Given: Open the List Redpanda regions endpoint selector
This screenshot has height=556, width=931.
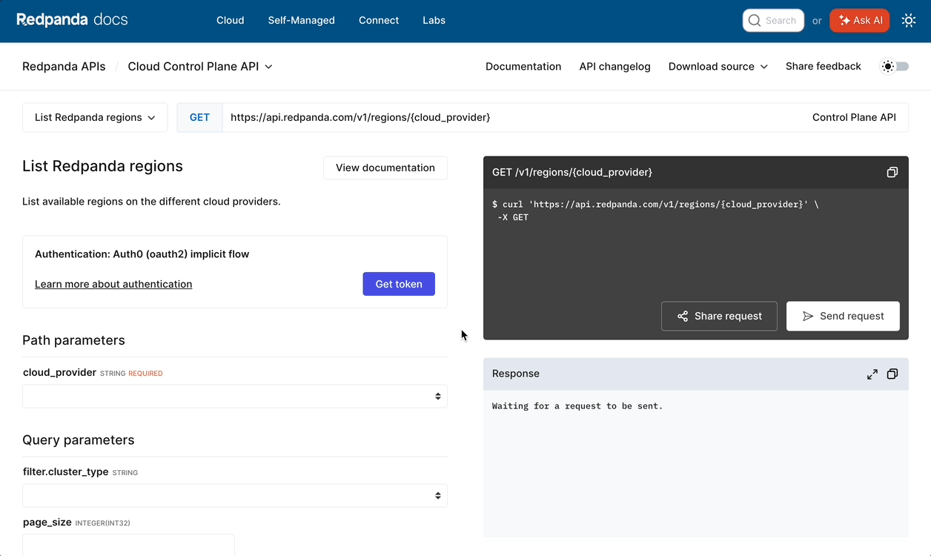Looking at the screenshot, I should point(94,117).
